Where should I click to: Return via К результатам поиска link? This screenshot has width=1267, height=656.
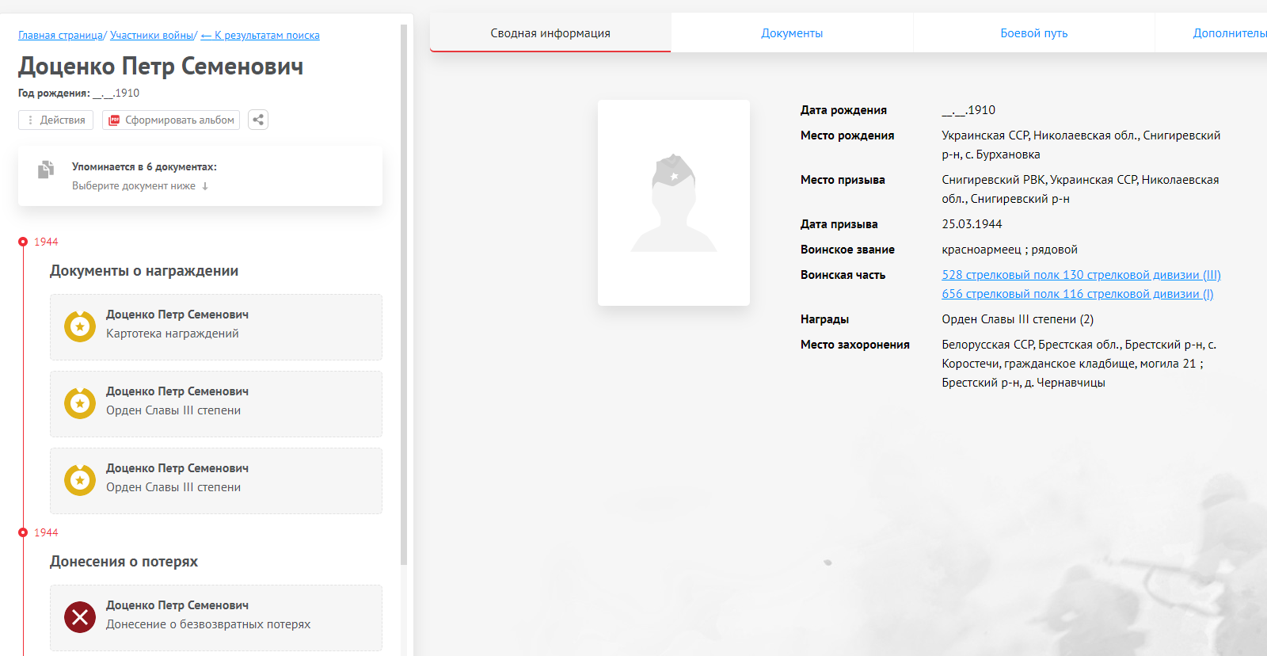point(261,36)
